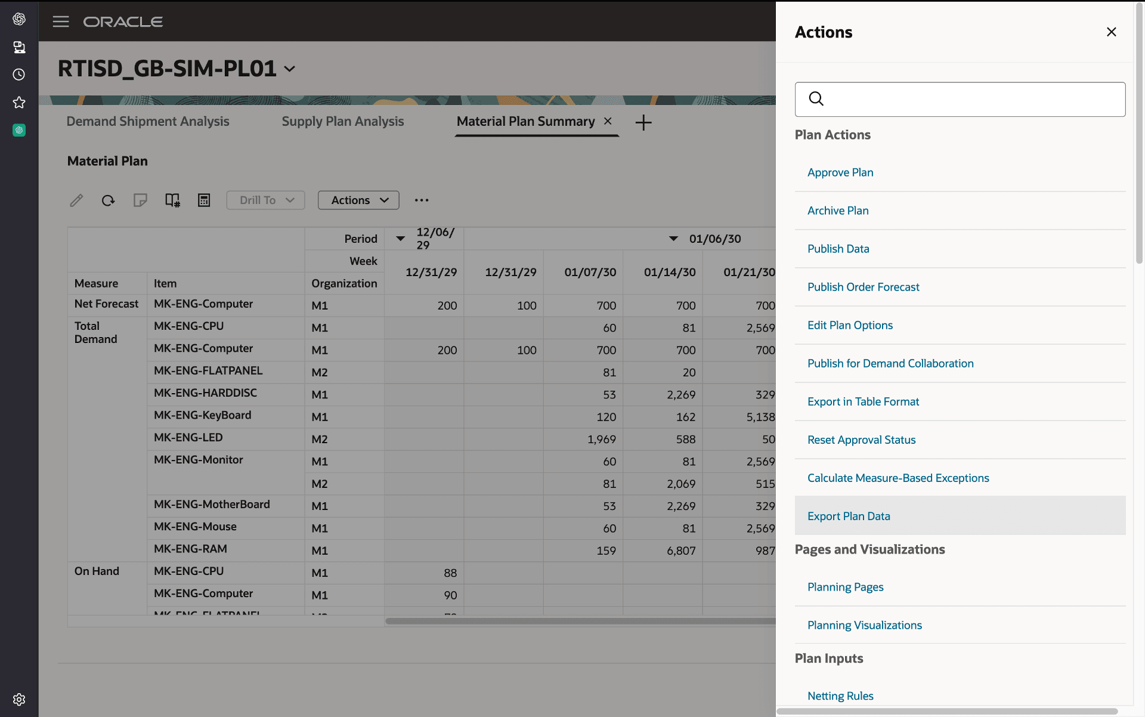Switch to Demand Shipment Analysis tab
This screenshot has height=717, width=1145.
[148, 122]
